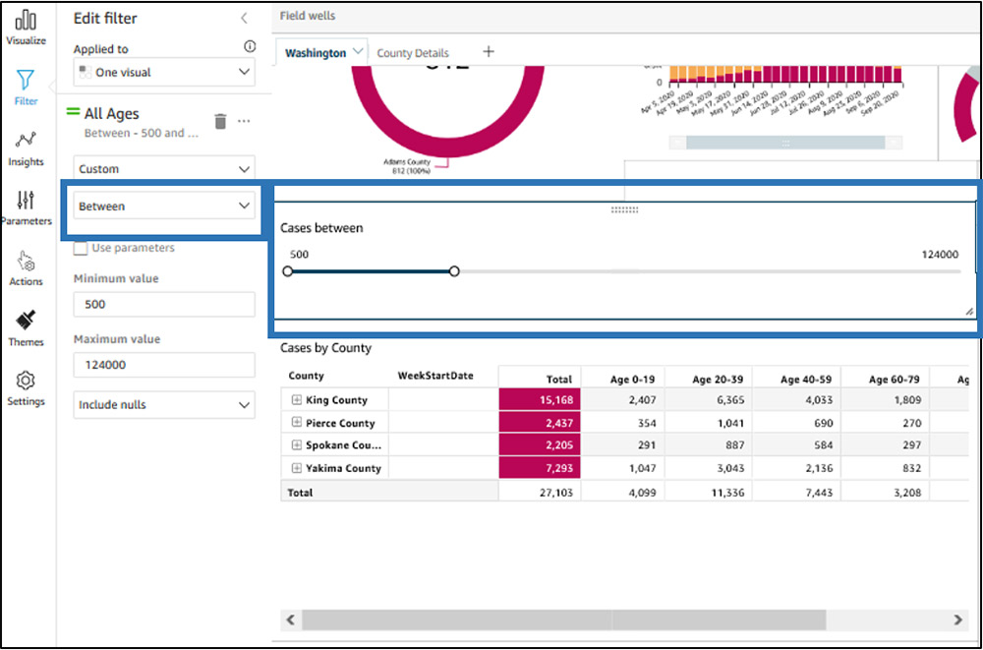Click the Maximum value field showing 124000
Image resolution: width=983 pixels, height=650 pixels.
pos(164,365)
